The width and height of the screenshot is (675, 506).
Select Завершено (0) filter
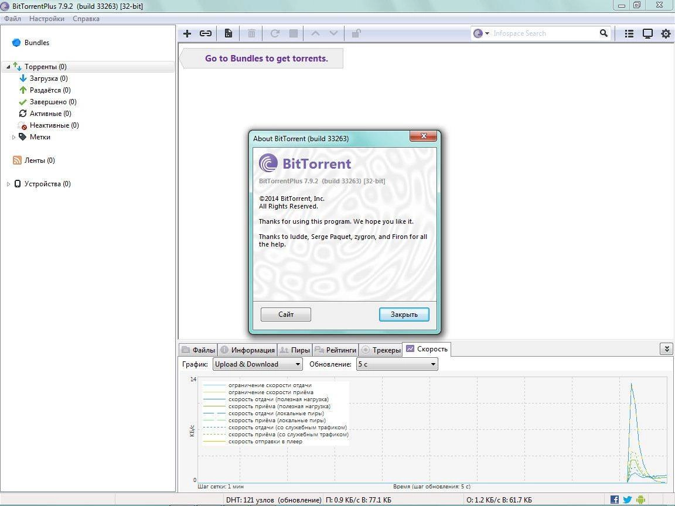click(53, 102)
